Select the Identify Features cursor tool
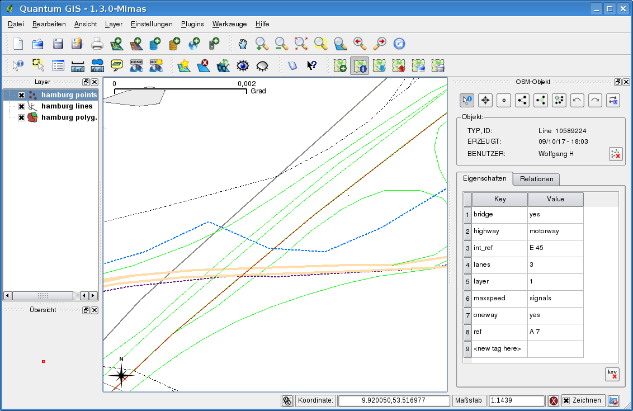The width and height of the screenshot is (633, 411). 18,65
